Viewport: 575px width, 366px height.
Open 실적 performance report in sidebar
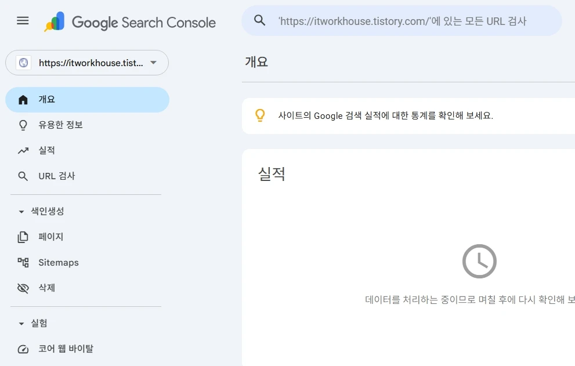tap(87, 150)
